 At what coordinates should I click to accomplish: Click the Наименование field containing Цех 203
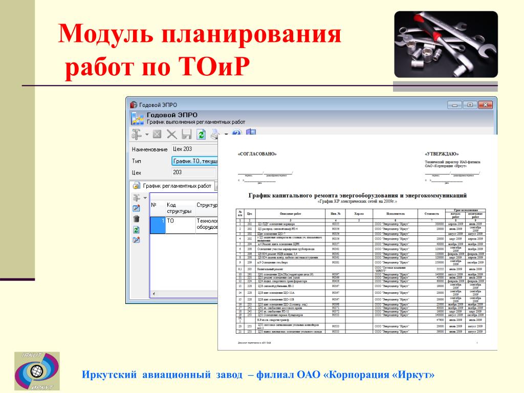[194, 149]
